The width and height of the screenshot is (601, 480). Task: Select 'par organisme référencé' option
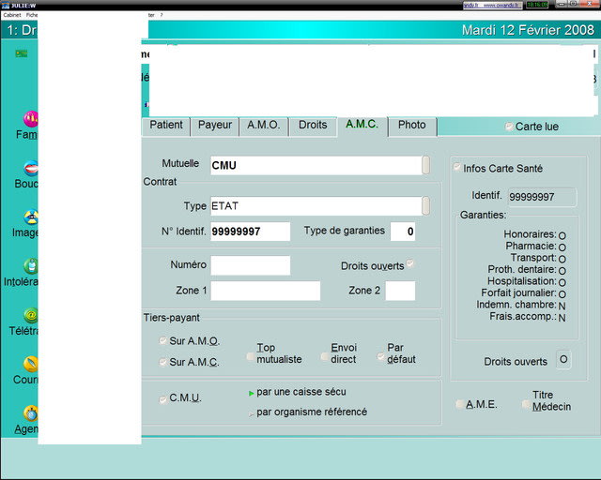(x=251, y=412)
